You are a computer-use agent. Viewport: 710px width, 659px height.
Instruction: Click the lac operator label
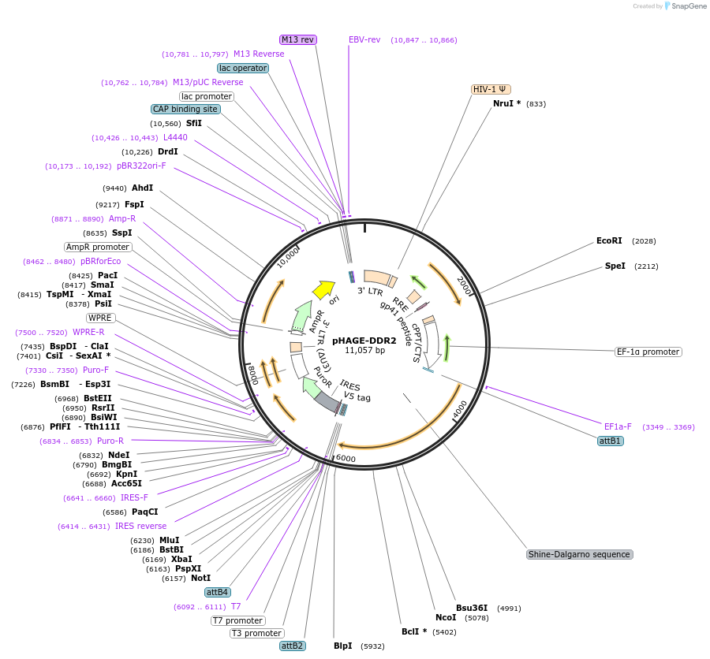(243, 68)
